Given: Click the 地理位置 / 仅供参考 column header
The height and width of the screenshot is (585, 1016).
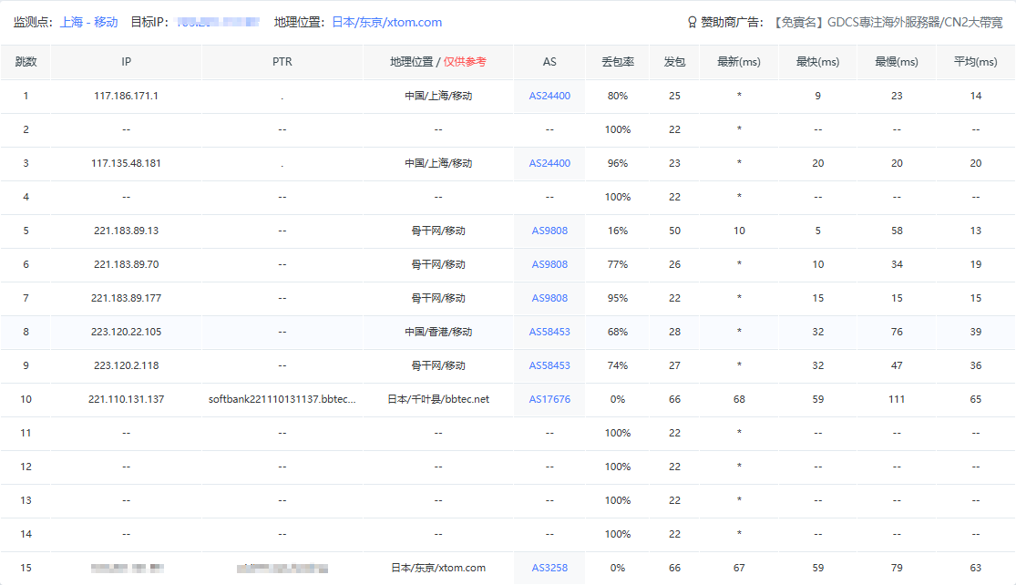Looking at the screenshot, I should [438, 62].
